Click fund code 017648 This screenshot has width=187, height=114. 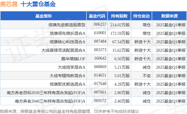click(100, 84)
